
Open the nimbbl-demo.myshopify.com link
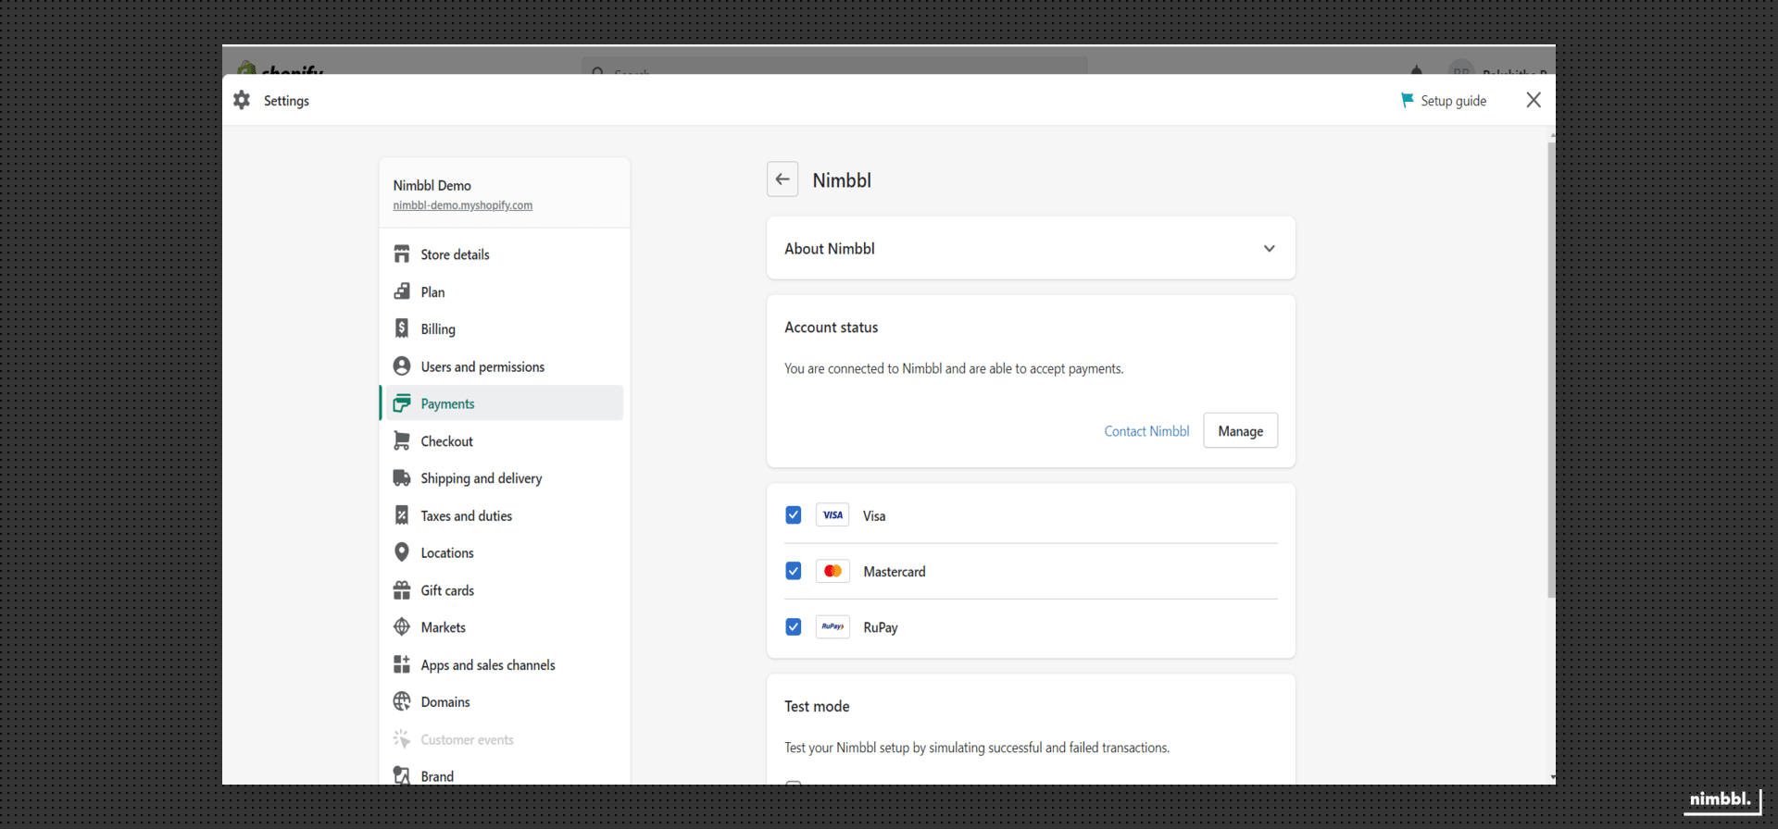(x=462, y=205)
